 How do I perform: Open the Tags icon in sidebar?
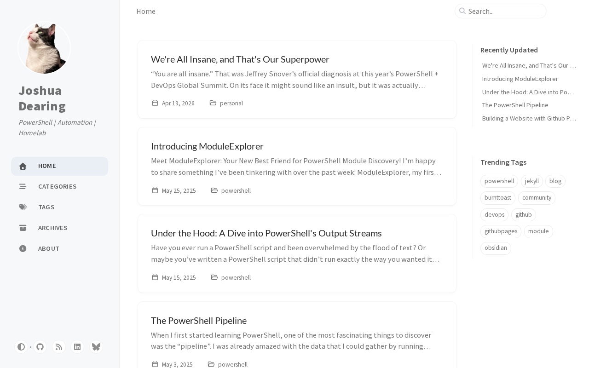tap(23, 207)
